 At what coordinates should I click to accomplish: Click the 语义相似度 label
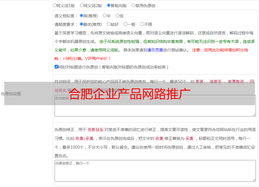66,16
